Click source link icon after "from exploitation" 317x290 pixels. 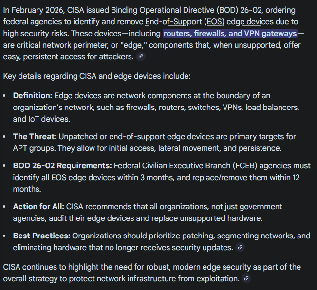coord(247,279)
